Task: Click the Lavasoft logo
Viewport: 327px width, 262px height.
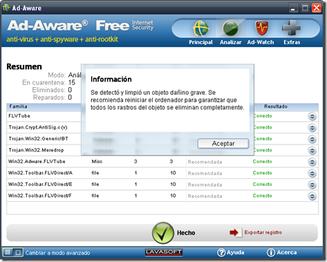Action: click(x=164, y=252)
